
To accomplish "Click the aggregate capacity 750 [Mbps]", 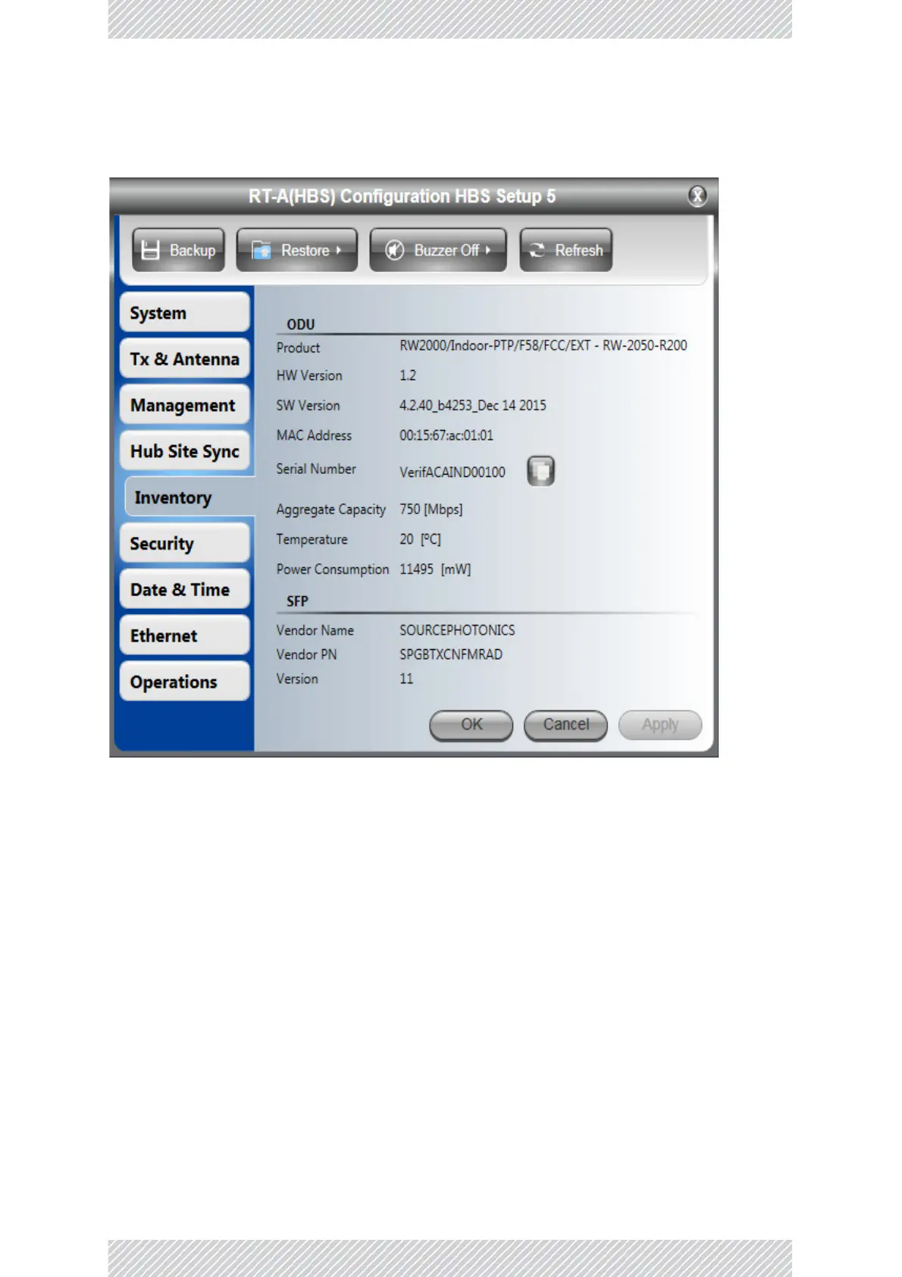I will pos(431,510).
